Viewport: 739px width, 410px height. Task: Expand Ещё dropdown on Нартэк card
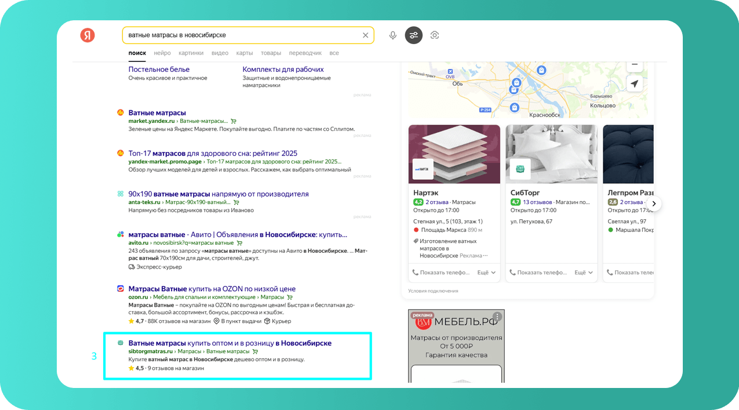tap(486, 272)
